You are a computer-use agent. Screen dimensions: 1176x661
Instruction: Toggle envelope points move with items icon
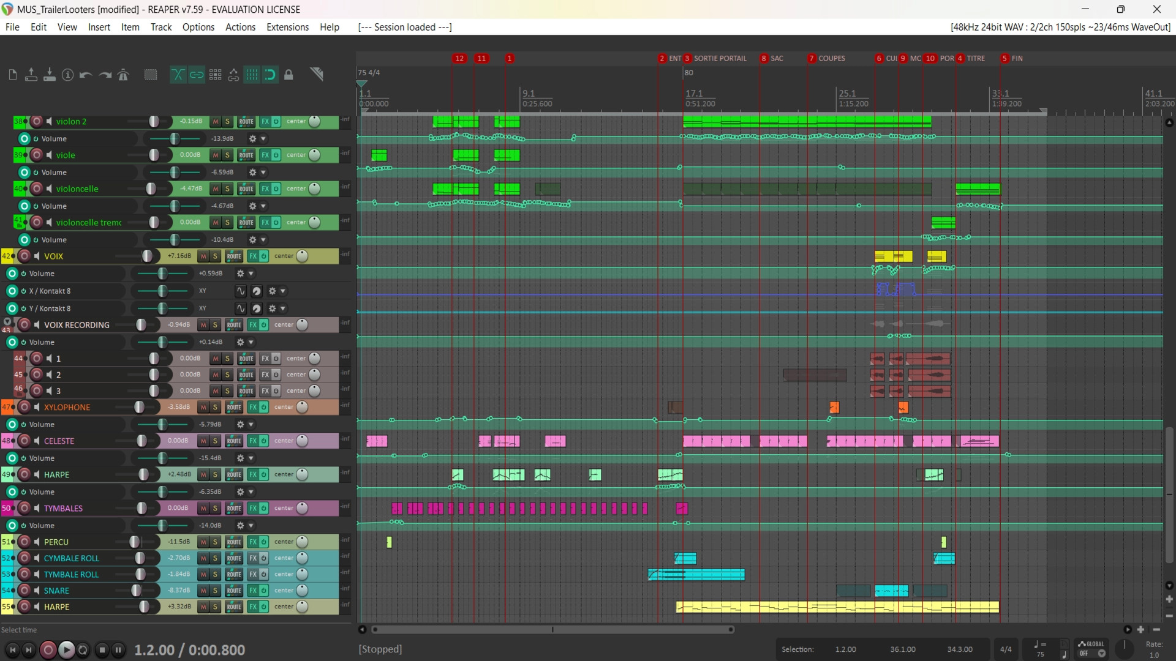click(233, 75)
